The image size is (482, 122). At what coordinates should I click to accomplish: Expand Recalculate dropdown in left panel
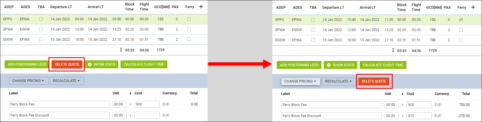point(67,81)
